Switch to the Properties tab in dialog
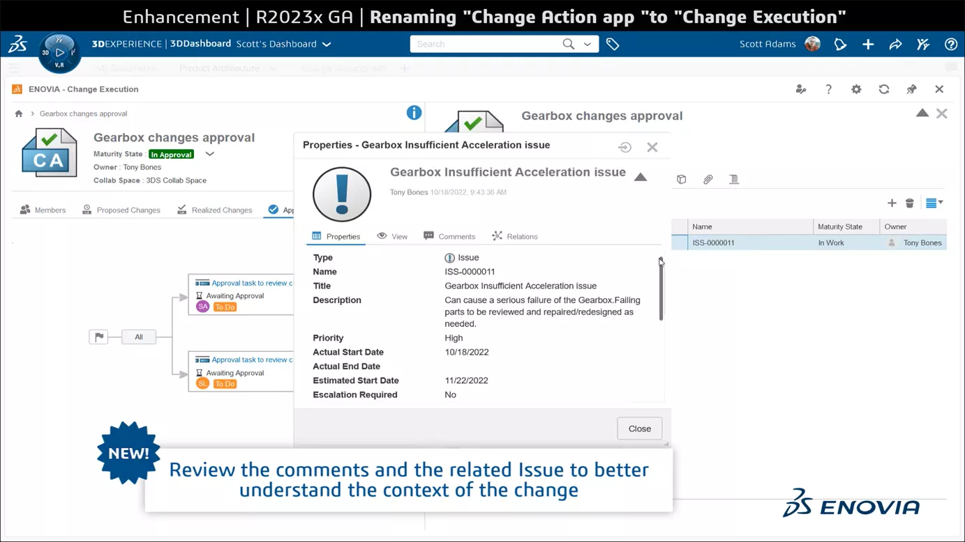The height and width of the screenshot is (542, 965). tap(336, 236)
